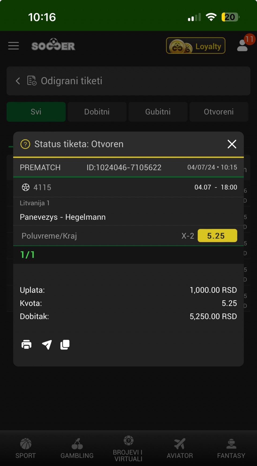Viewport: 257px width, 466px height.
Task: Close the ticket status popup
Action: pos(232,144)
